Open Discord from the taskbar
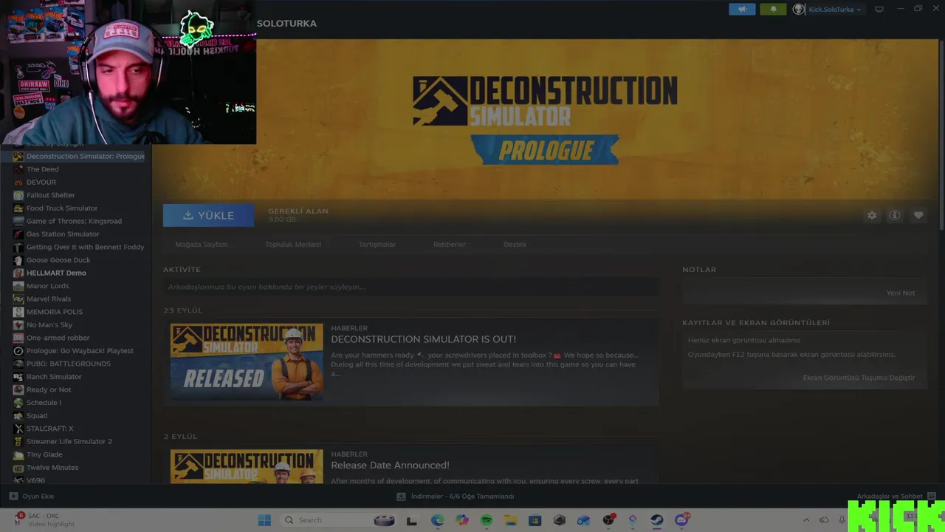Image resolution: width=945 pixels, height=532 pixels. tap(681, 520)
